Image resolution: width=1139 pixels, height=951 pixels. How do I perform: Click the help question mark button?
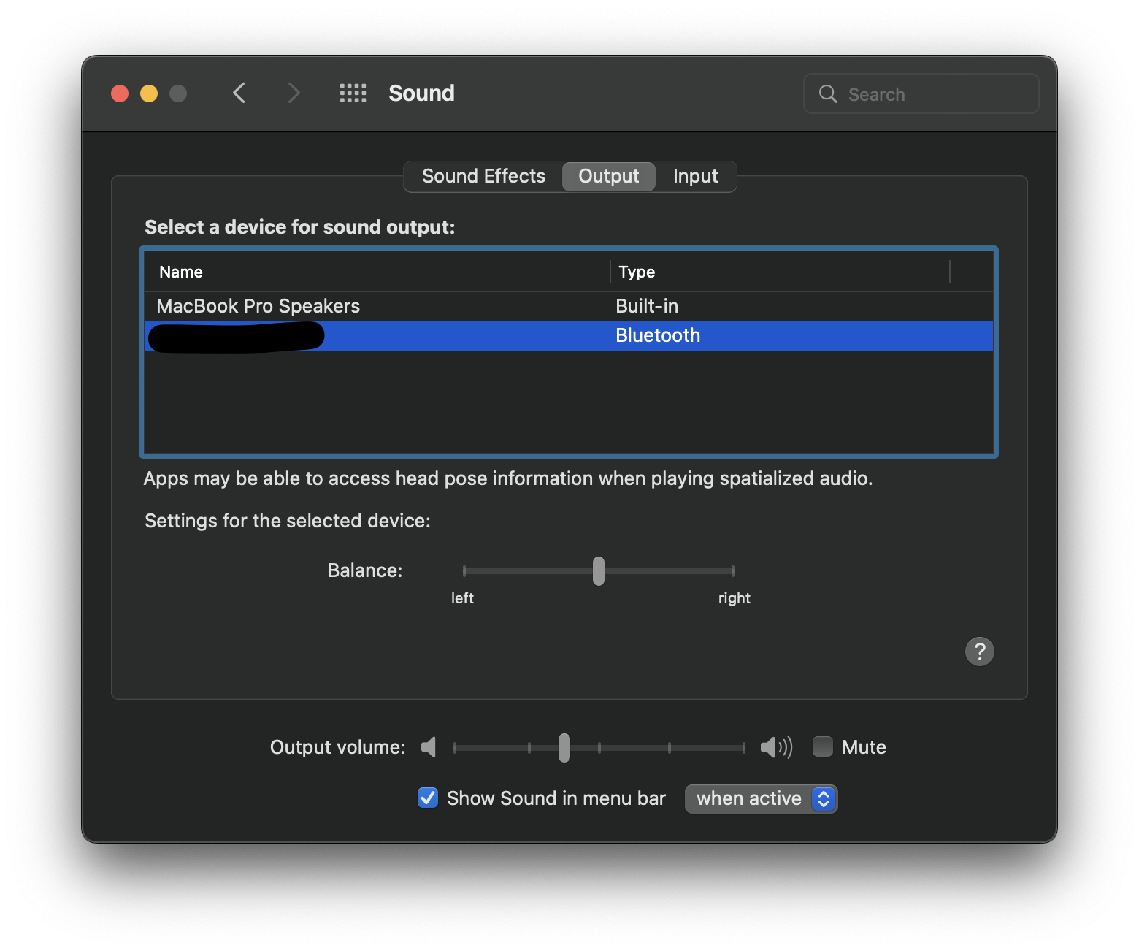click(979, 651)
